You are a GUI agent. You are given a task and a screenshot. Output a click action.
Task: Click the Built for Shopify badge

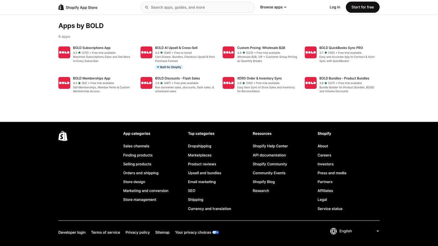click(169, 67)
